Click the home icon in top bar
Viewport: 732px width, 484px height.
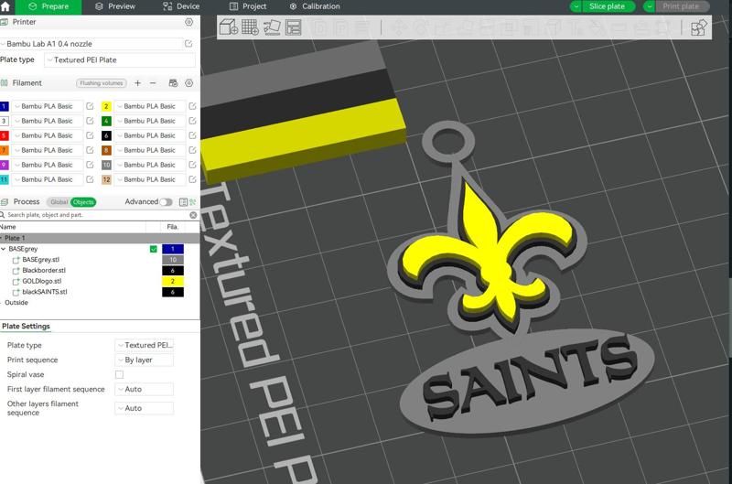(x=5, y=6)
